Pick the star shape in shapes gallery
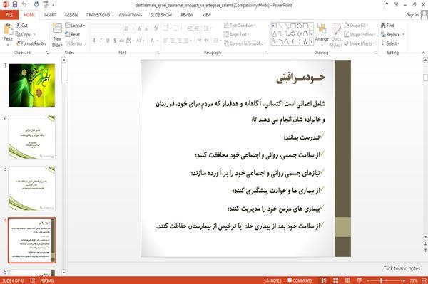Viewport: 428px width, 284px height. 305,42
